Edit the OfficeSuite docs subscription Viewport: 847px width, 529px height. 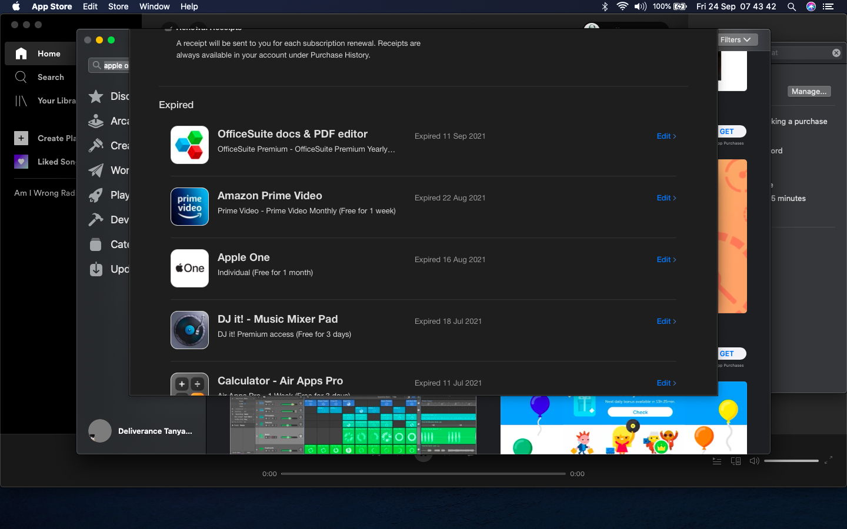[x=666, y=136]
